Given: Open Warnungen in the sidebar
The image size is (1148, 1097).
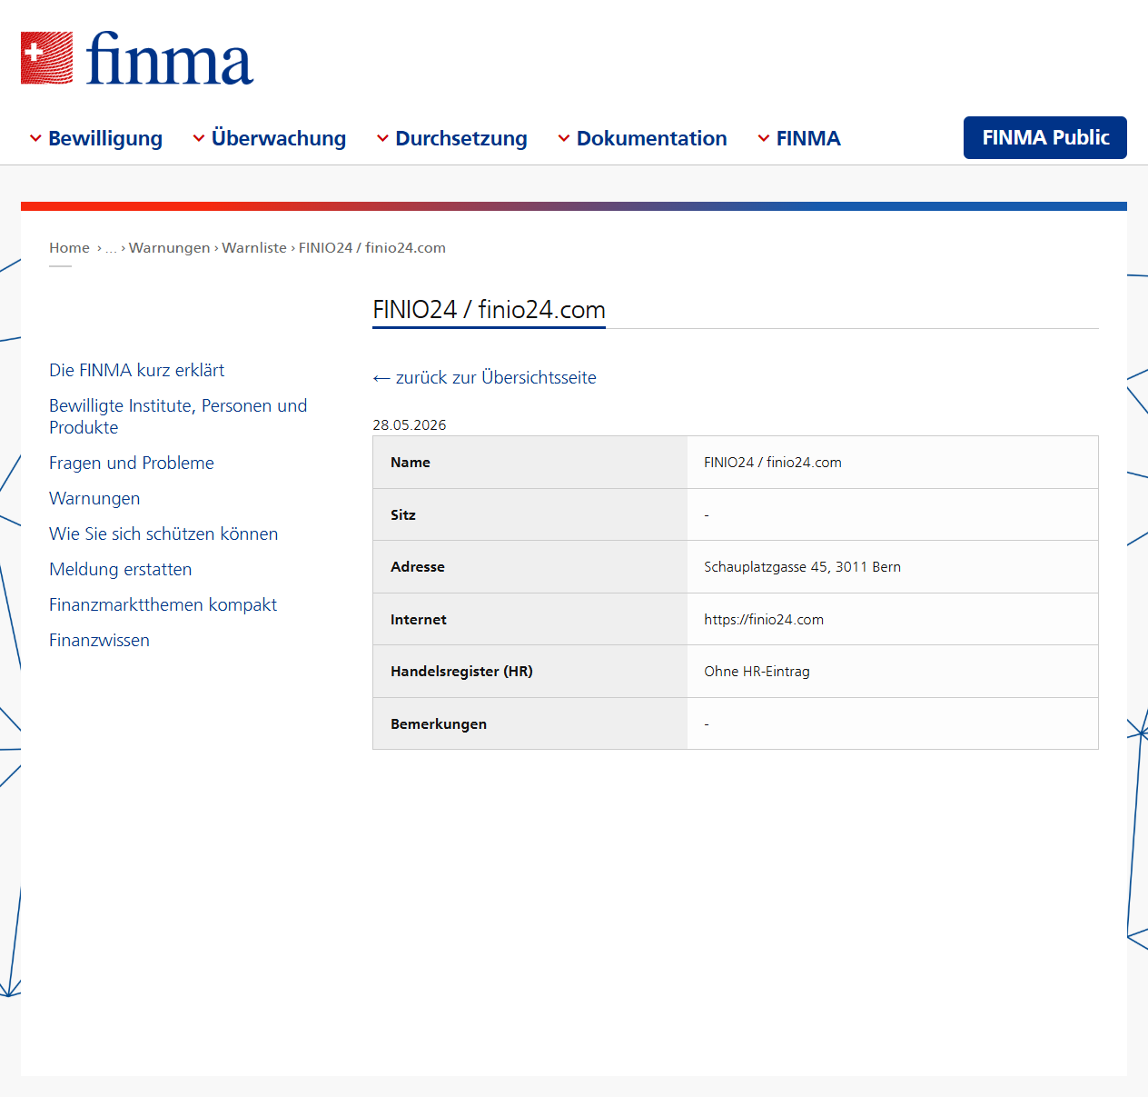Looking at the screenshot, I should click(94, 498).
